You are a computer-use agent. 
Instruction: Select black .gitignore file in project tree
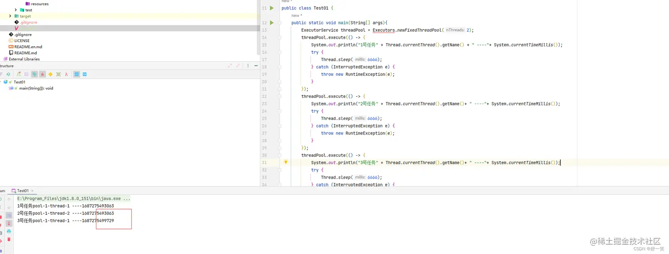pyautogui.click(x=20, y=34)
